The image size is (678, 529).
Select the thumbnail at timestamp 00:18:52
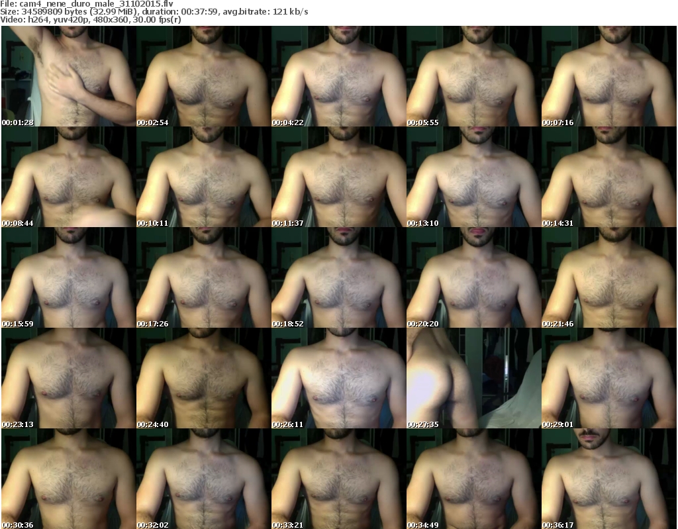(x=338, y=277)
